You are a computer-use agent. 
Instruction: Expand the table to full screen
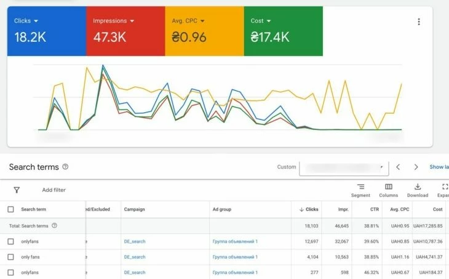pos(444,190)
